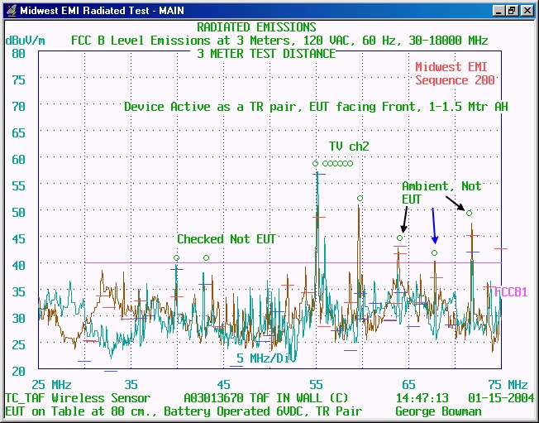Minimize the Midwest EMI Radiated Test window

499,11
